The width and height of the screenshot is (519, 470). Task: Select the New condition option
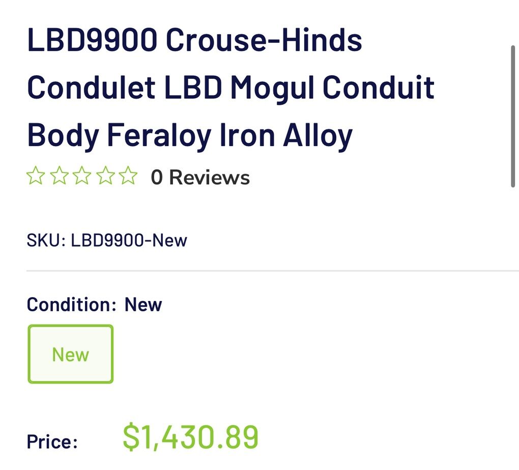pyautogui.click(x=70, y=354)
